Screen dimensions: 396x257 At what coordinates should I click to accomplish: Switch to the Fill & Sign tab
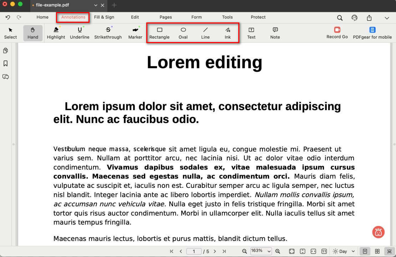pos(104,17)
